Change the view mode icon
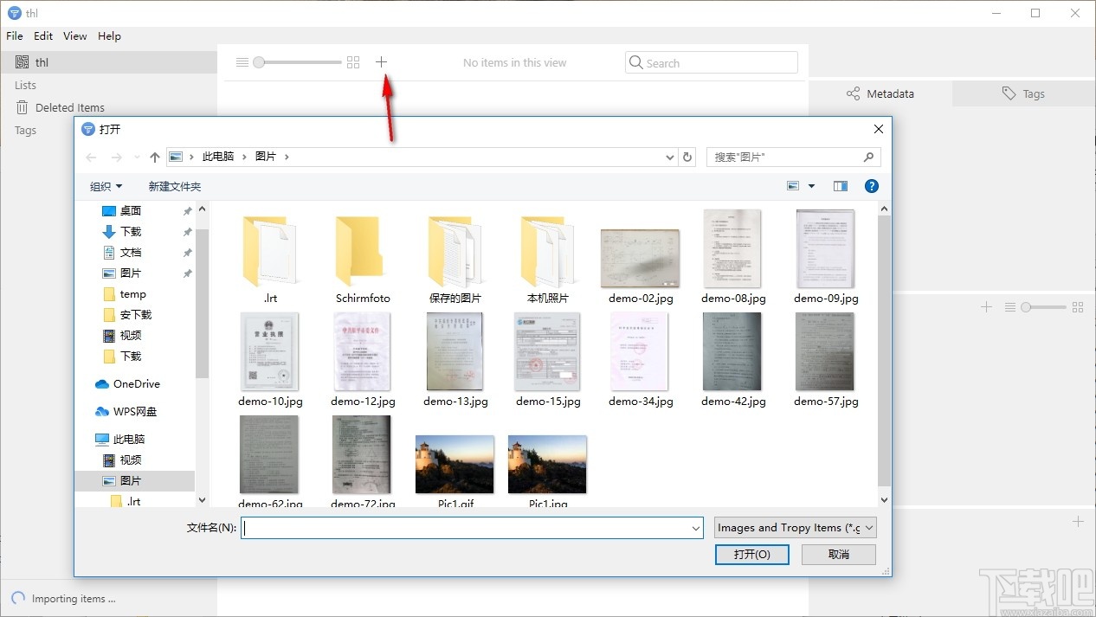This screenshot has height=617, width=1096. click(x=793, y=186)
